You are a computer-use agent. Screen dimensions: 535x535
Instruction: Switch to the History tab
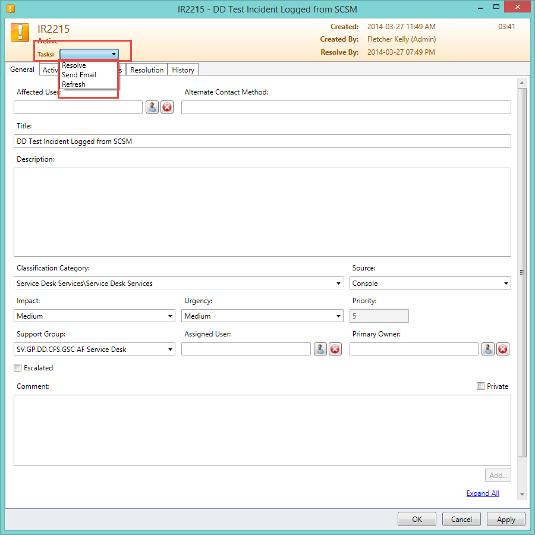(x=183, y=70)
